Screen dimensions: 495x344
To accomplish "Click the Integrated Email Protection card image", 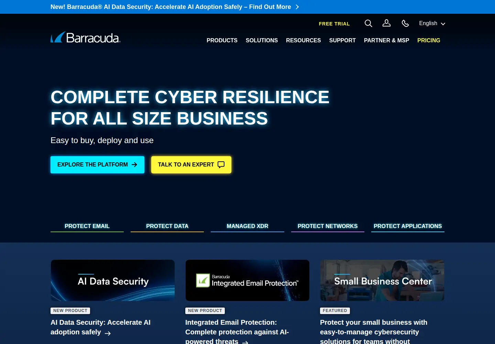I will (247, 280).
